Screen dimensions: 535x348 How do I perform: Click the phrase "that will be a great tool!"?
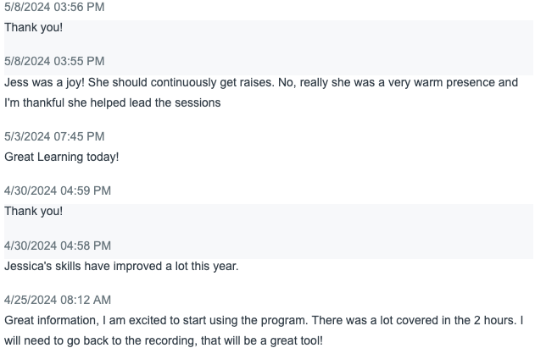[270, 341]
